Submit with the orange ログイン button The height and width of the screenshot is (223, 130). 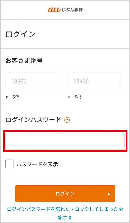click(x=65, y=194)
